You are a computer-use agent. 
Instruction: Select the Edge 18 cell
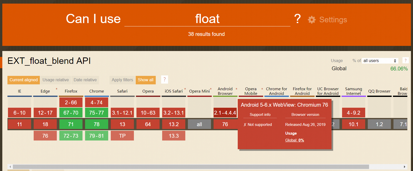45,124
